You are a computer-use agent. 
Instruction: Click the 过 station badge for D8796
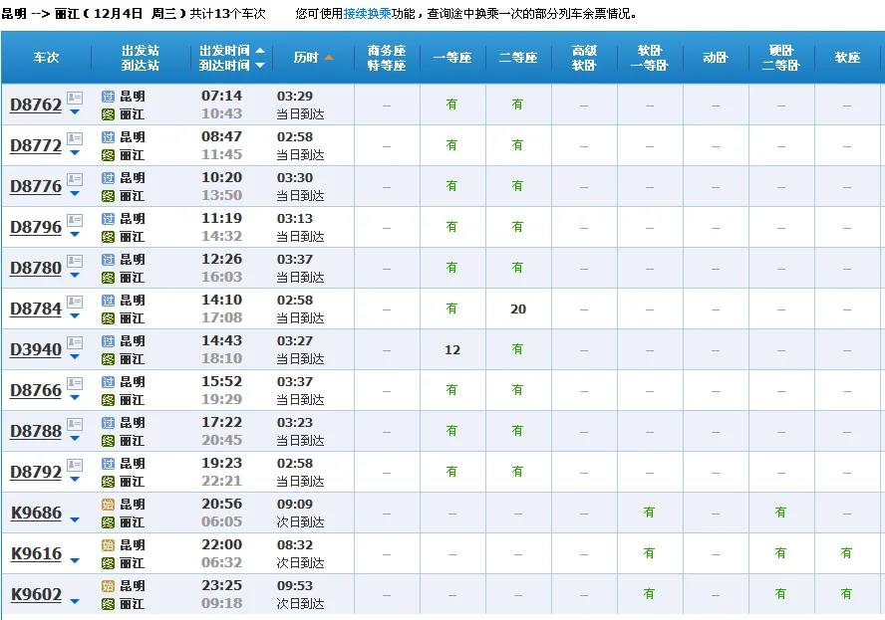tap(106, 219)
